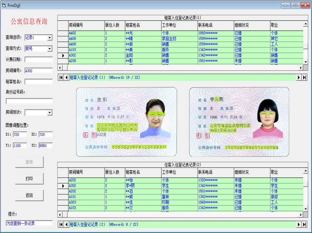Image resolution: width=312 pixels, height=233 pixels.
Task: Click 房间编号 column header in upper grid
Action: click(86, 25)
